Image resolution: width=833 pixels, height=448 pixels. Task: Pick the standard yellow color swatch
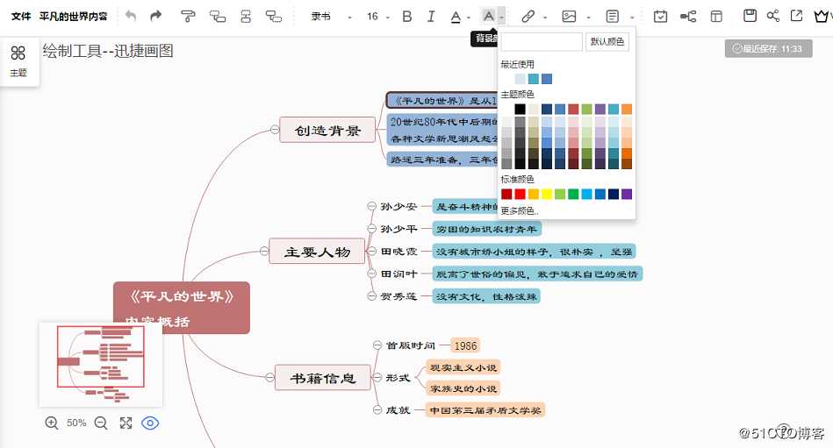tap(547, 194)
